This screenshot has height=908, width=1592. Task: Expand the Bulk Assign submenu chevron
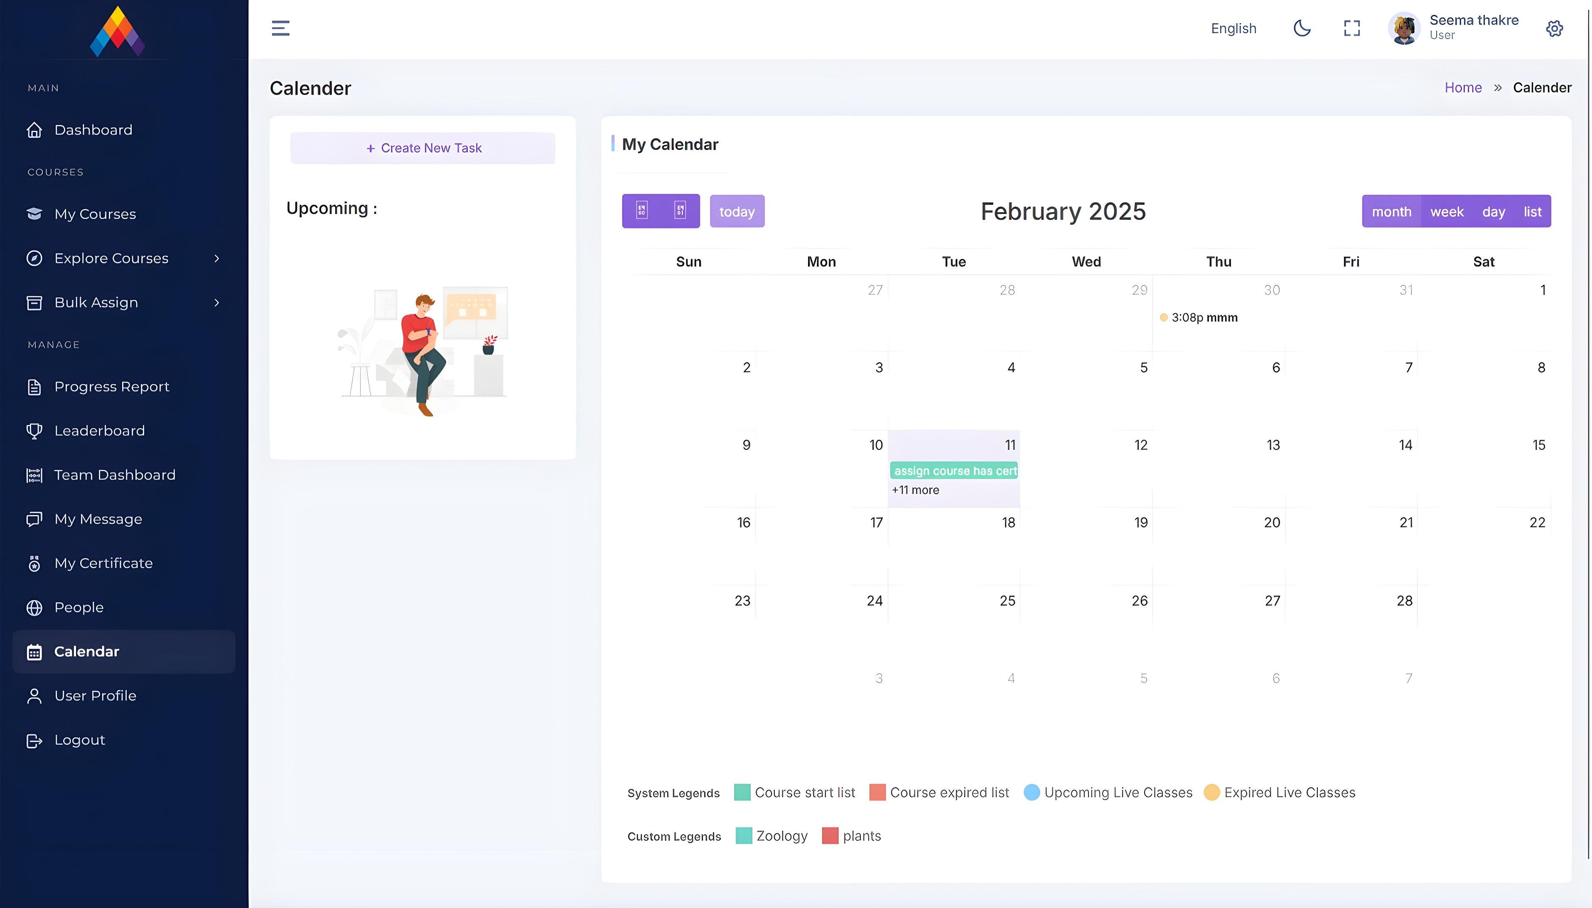216,302
